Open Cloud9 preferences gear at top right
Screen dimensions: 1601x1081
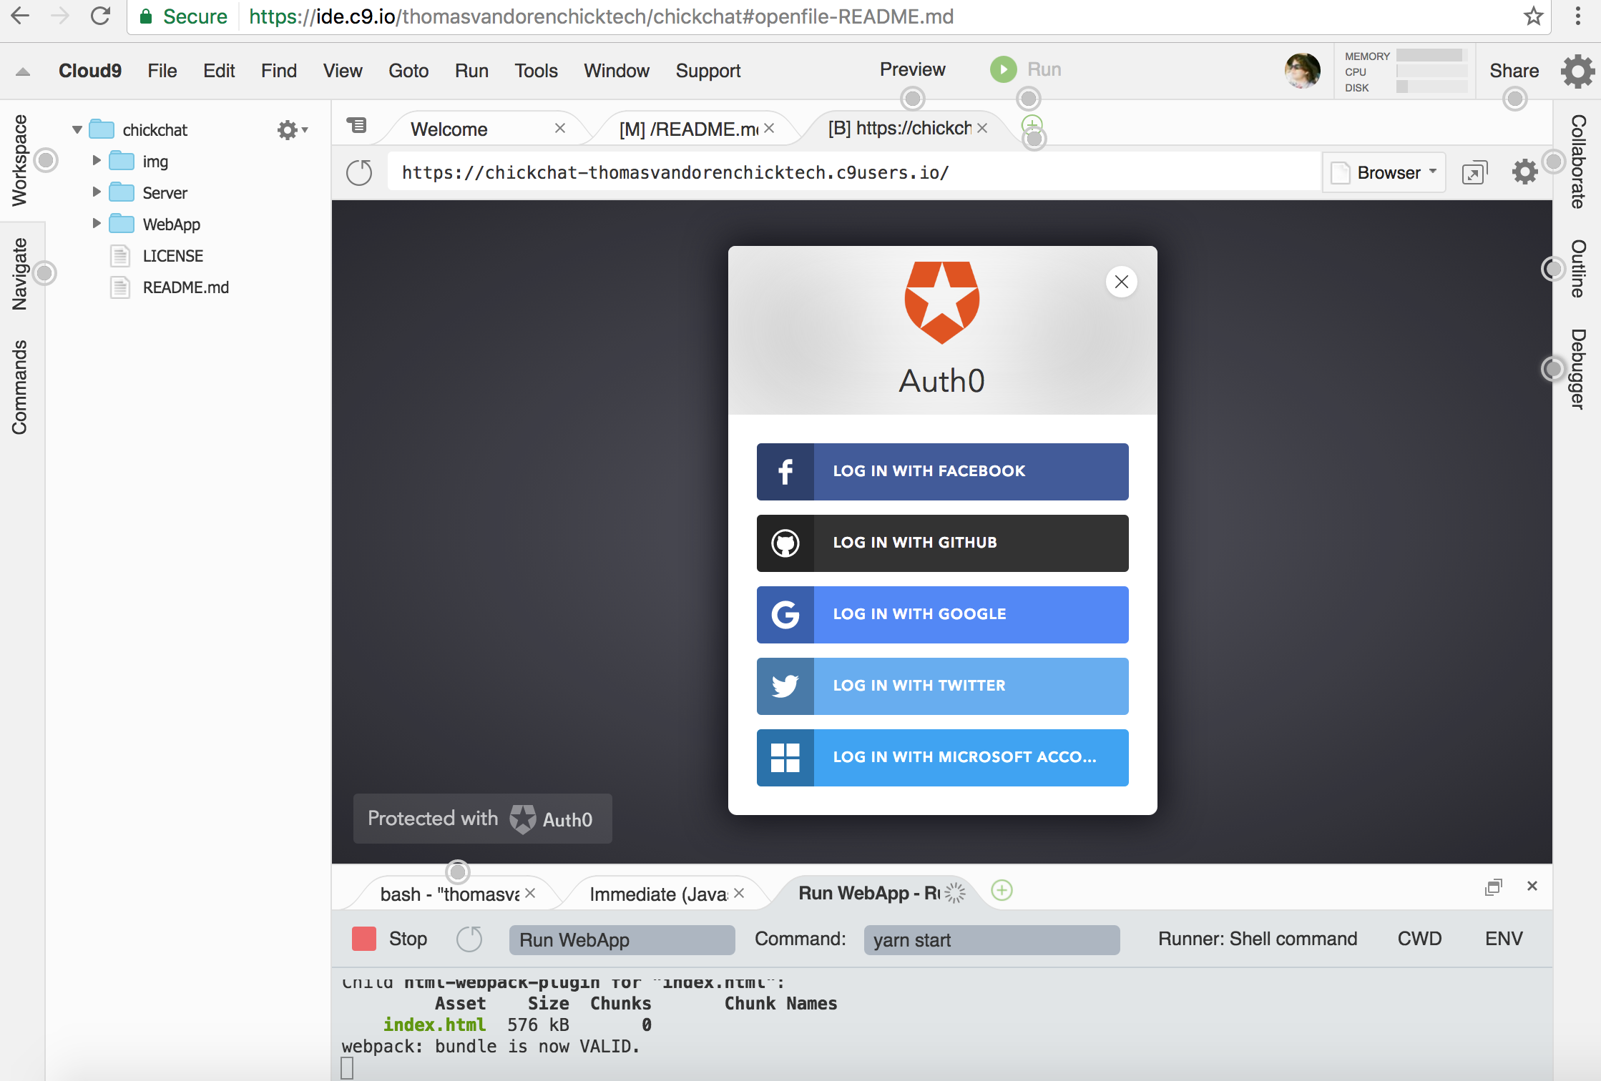(x=1578, y=71)
